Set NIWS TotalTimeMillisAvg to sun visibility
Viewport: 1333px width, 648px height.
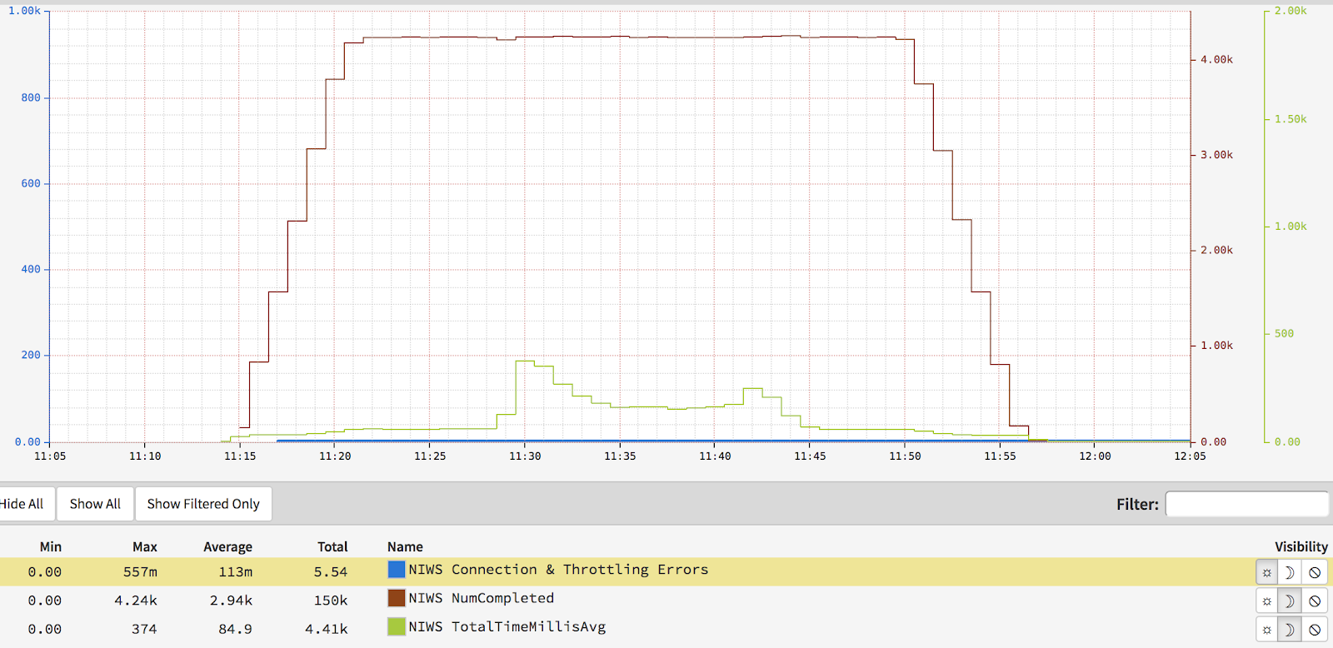tap(1267, 630)
